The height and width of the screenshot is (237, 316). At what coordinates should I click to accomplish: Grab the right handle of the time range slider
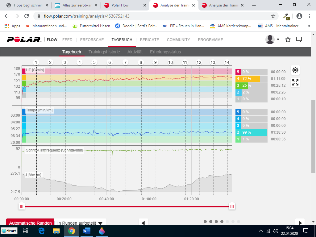click(232, 206)
